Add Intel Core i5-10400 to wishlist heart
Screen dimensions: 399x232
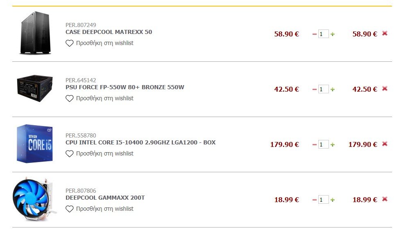click(70, 154)
